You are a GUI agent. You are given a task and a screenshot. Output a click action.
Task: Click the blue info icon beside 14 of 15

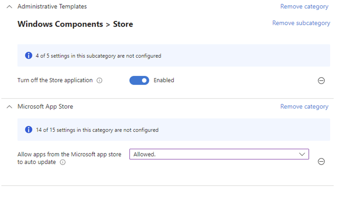click(x=29, y=129)
